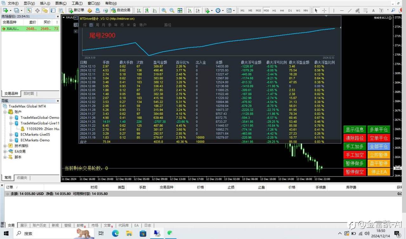Screen dimensions: 406x239
Task: Switch to the 账户历史 terminal tab
Action: [39, 225]
